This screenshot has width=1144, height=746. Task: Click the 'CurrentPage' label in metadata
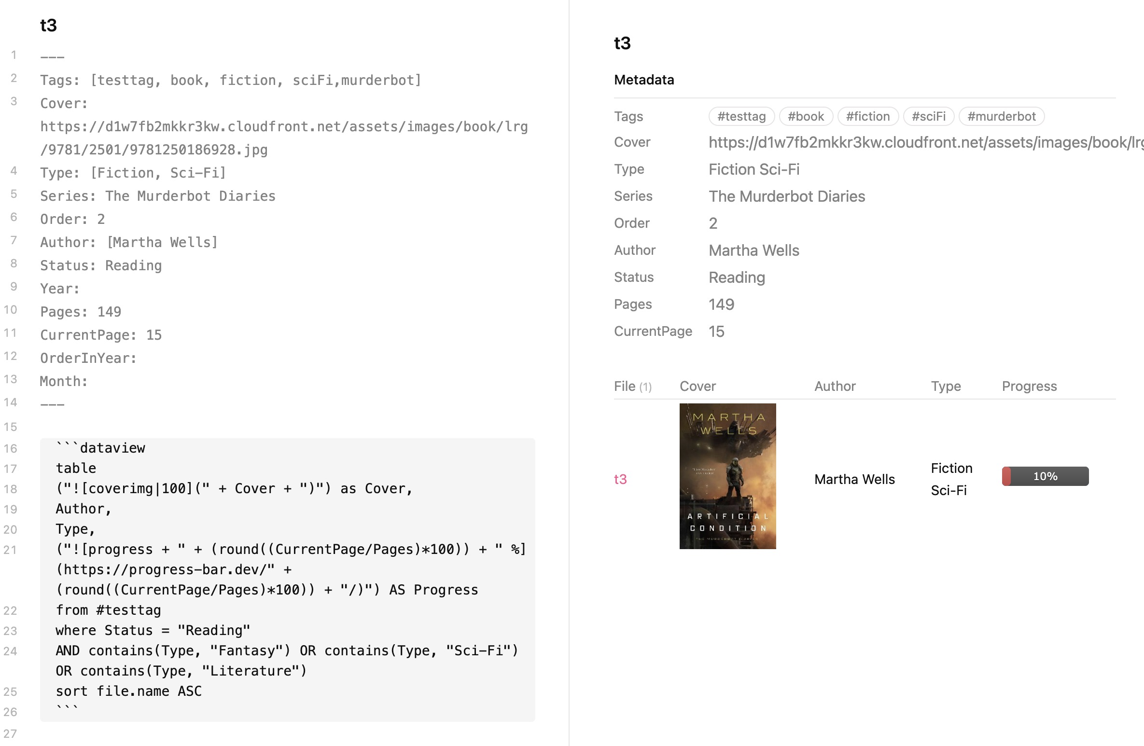click(x=653, y=332)
